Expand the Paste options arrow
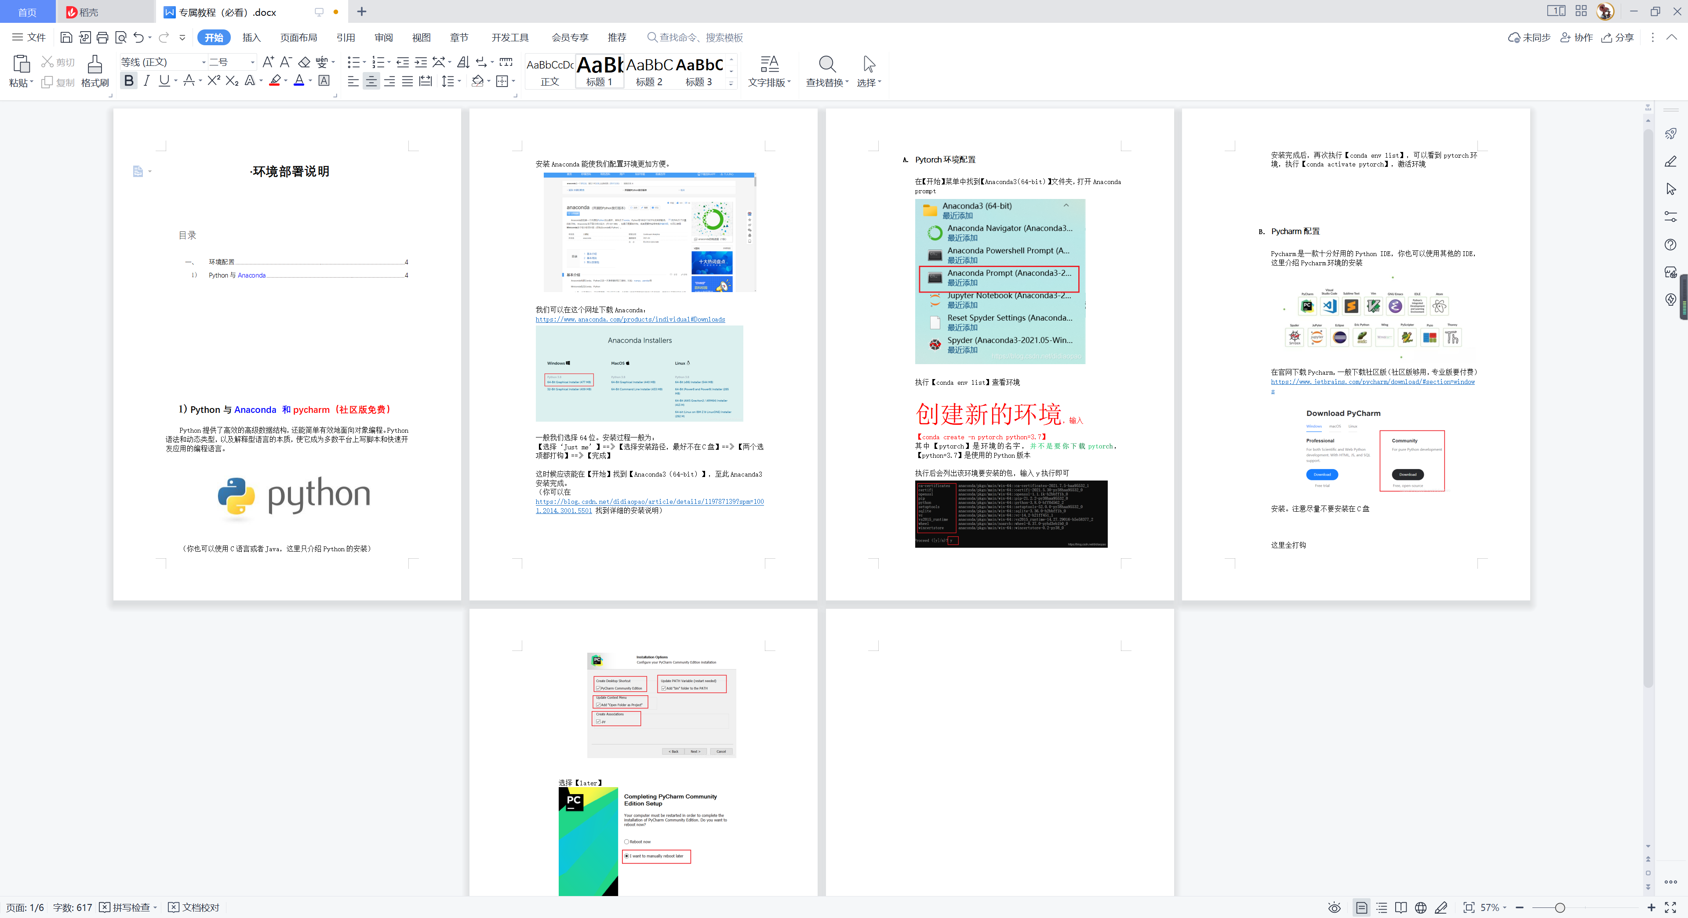 tap(32, 83)
